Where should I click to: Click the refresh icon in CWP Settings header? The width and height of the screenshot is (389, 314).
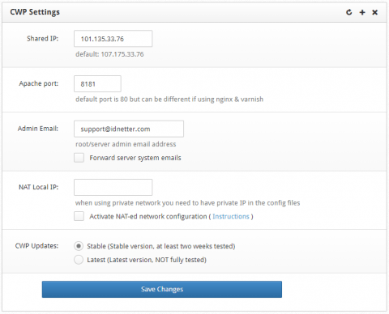[349, 12]
